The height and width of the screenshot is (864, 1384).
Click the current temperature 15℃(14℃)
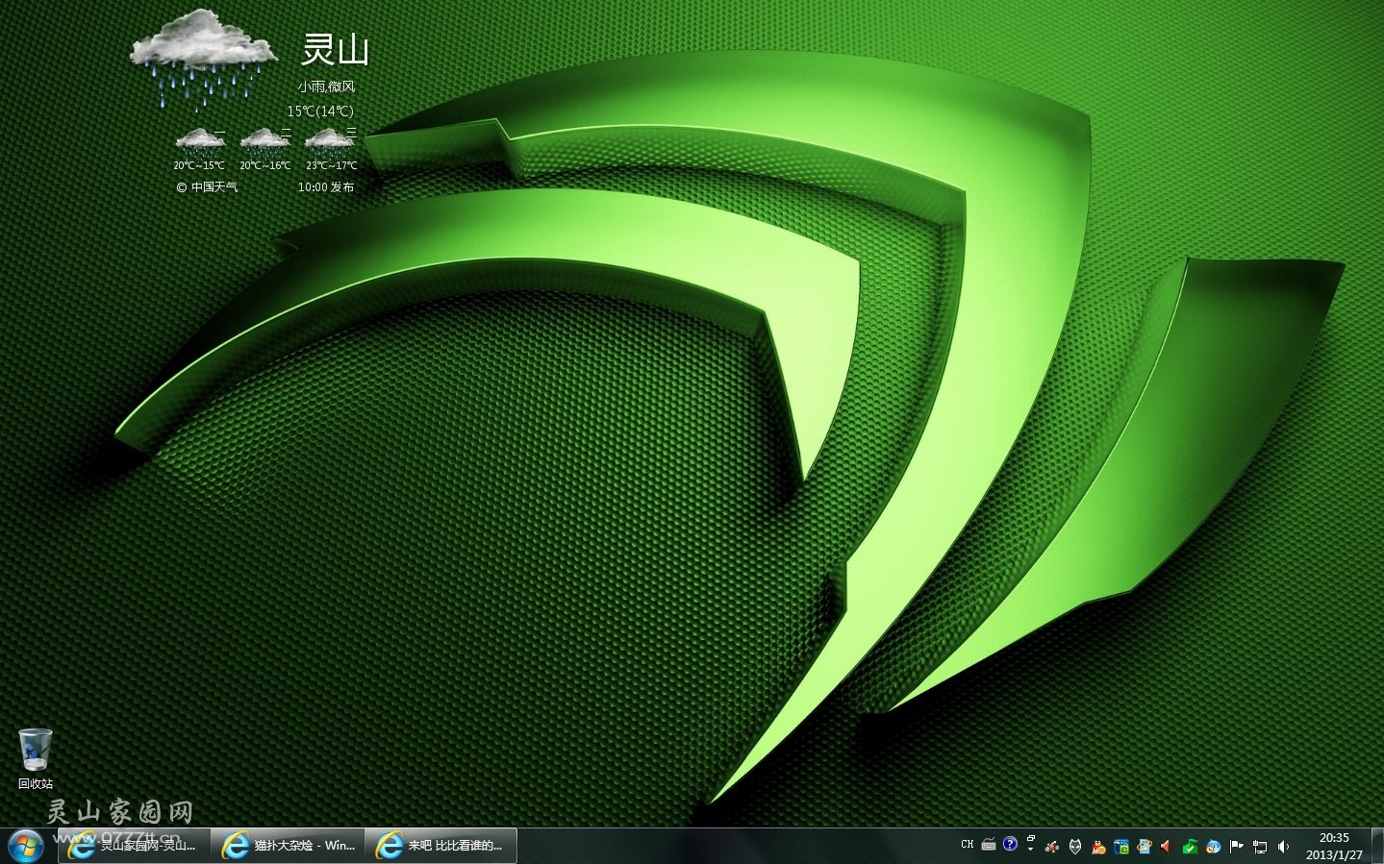(x=320, y=111)
